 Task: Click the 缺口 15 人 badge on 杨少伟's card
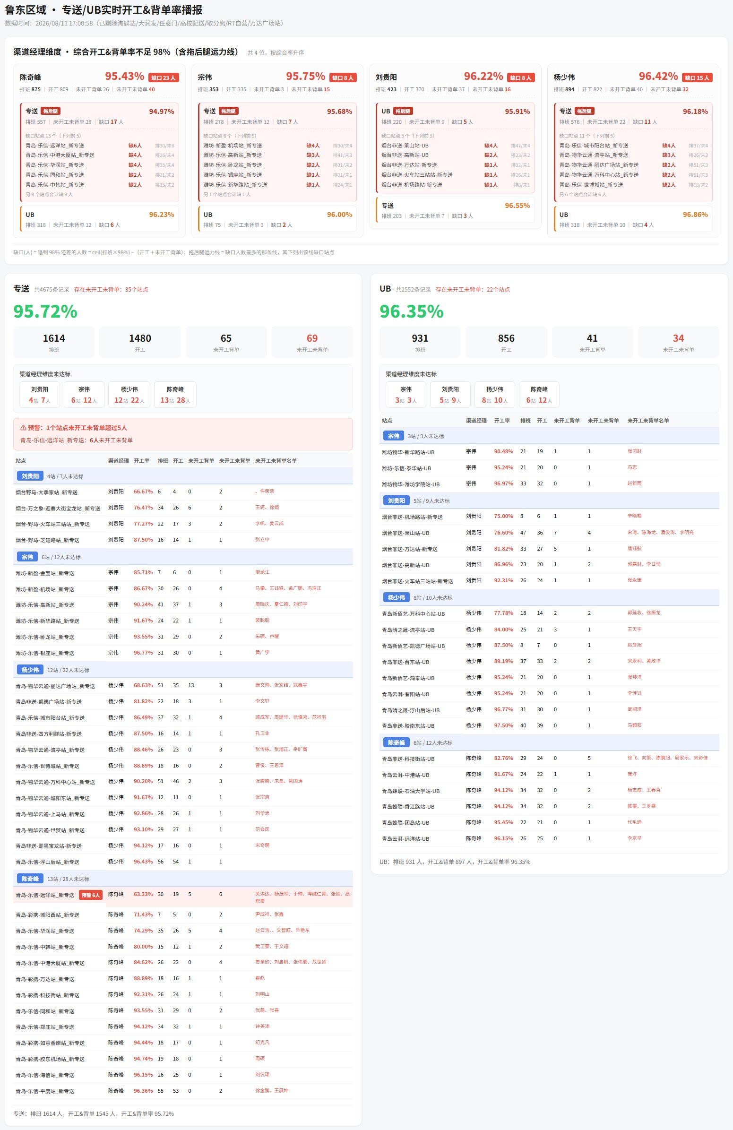[697, 78]
